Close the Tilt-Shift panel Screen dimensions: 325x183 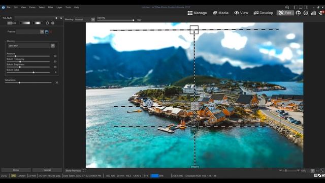[61, 18]
